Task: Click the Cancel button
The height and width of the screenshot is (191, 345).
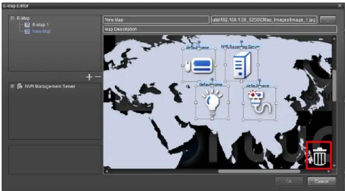Action: point(322,181)
